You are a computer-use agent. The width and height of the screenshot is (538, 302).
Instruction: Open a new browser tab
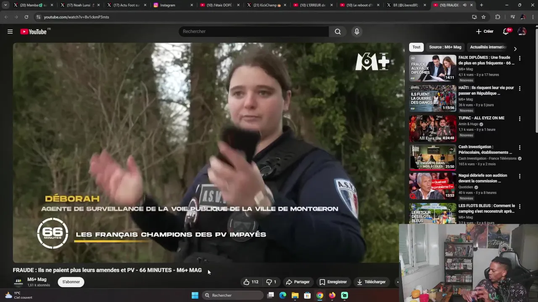[x=481, y=5]
